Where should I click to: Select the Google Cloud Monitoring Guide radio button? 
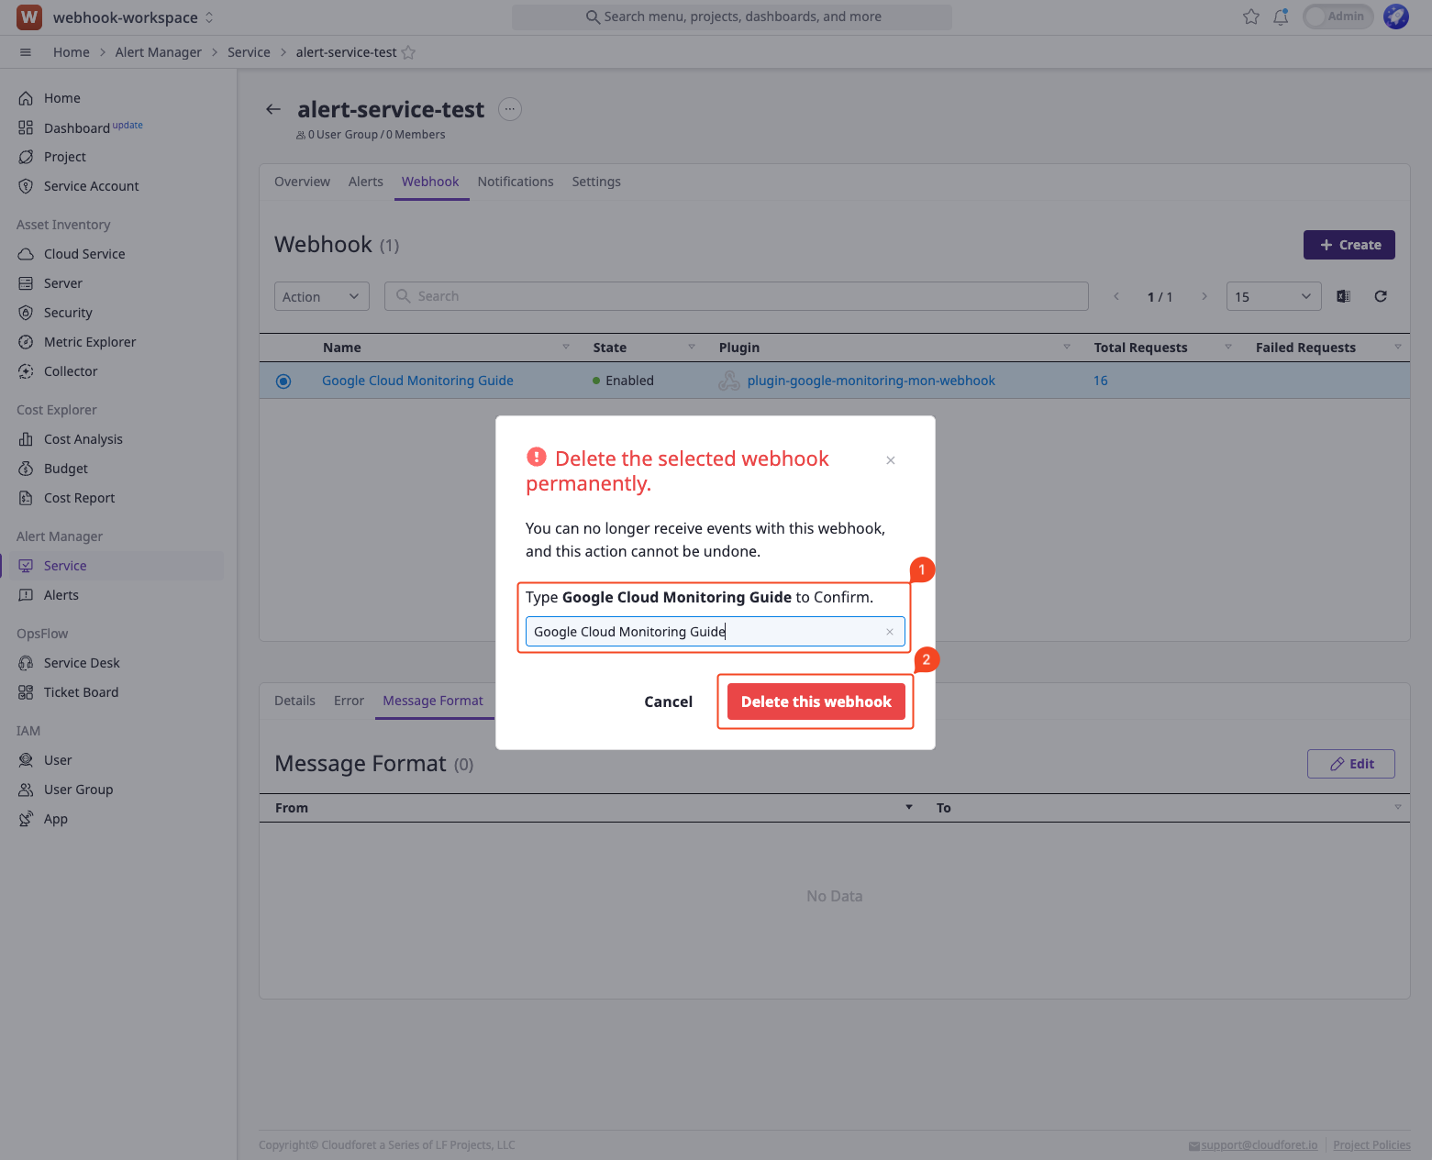[283, 381]
